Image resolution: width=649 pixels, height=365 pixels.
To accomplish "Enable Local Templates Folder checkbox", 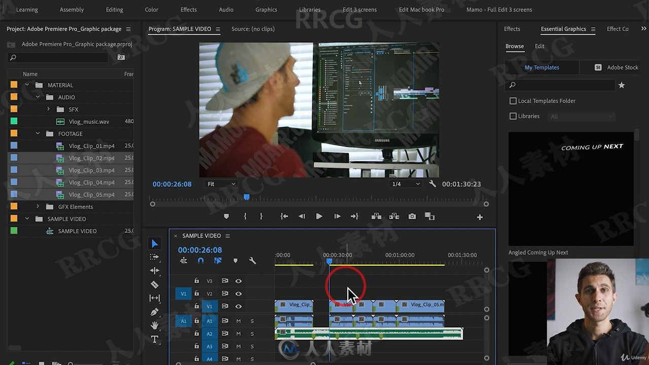I will 513,101.
